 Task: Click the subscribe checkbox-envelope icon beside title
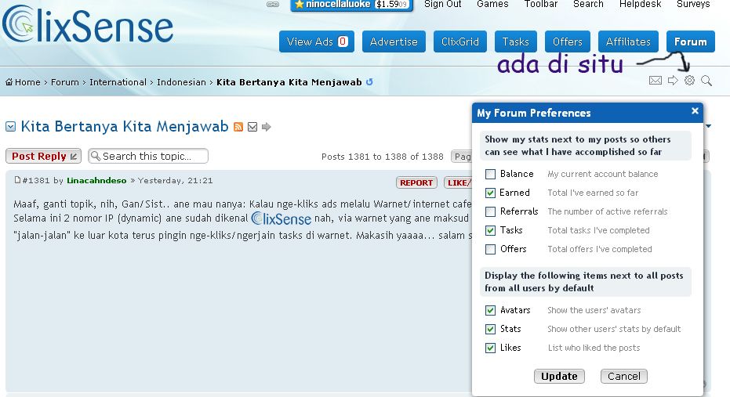[x=252, y=127]
